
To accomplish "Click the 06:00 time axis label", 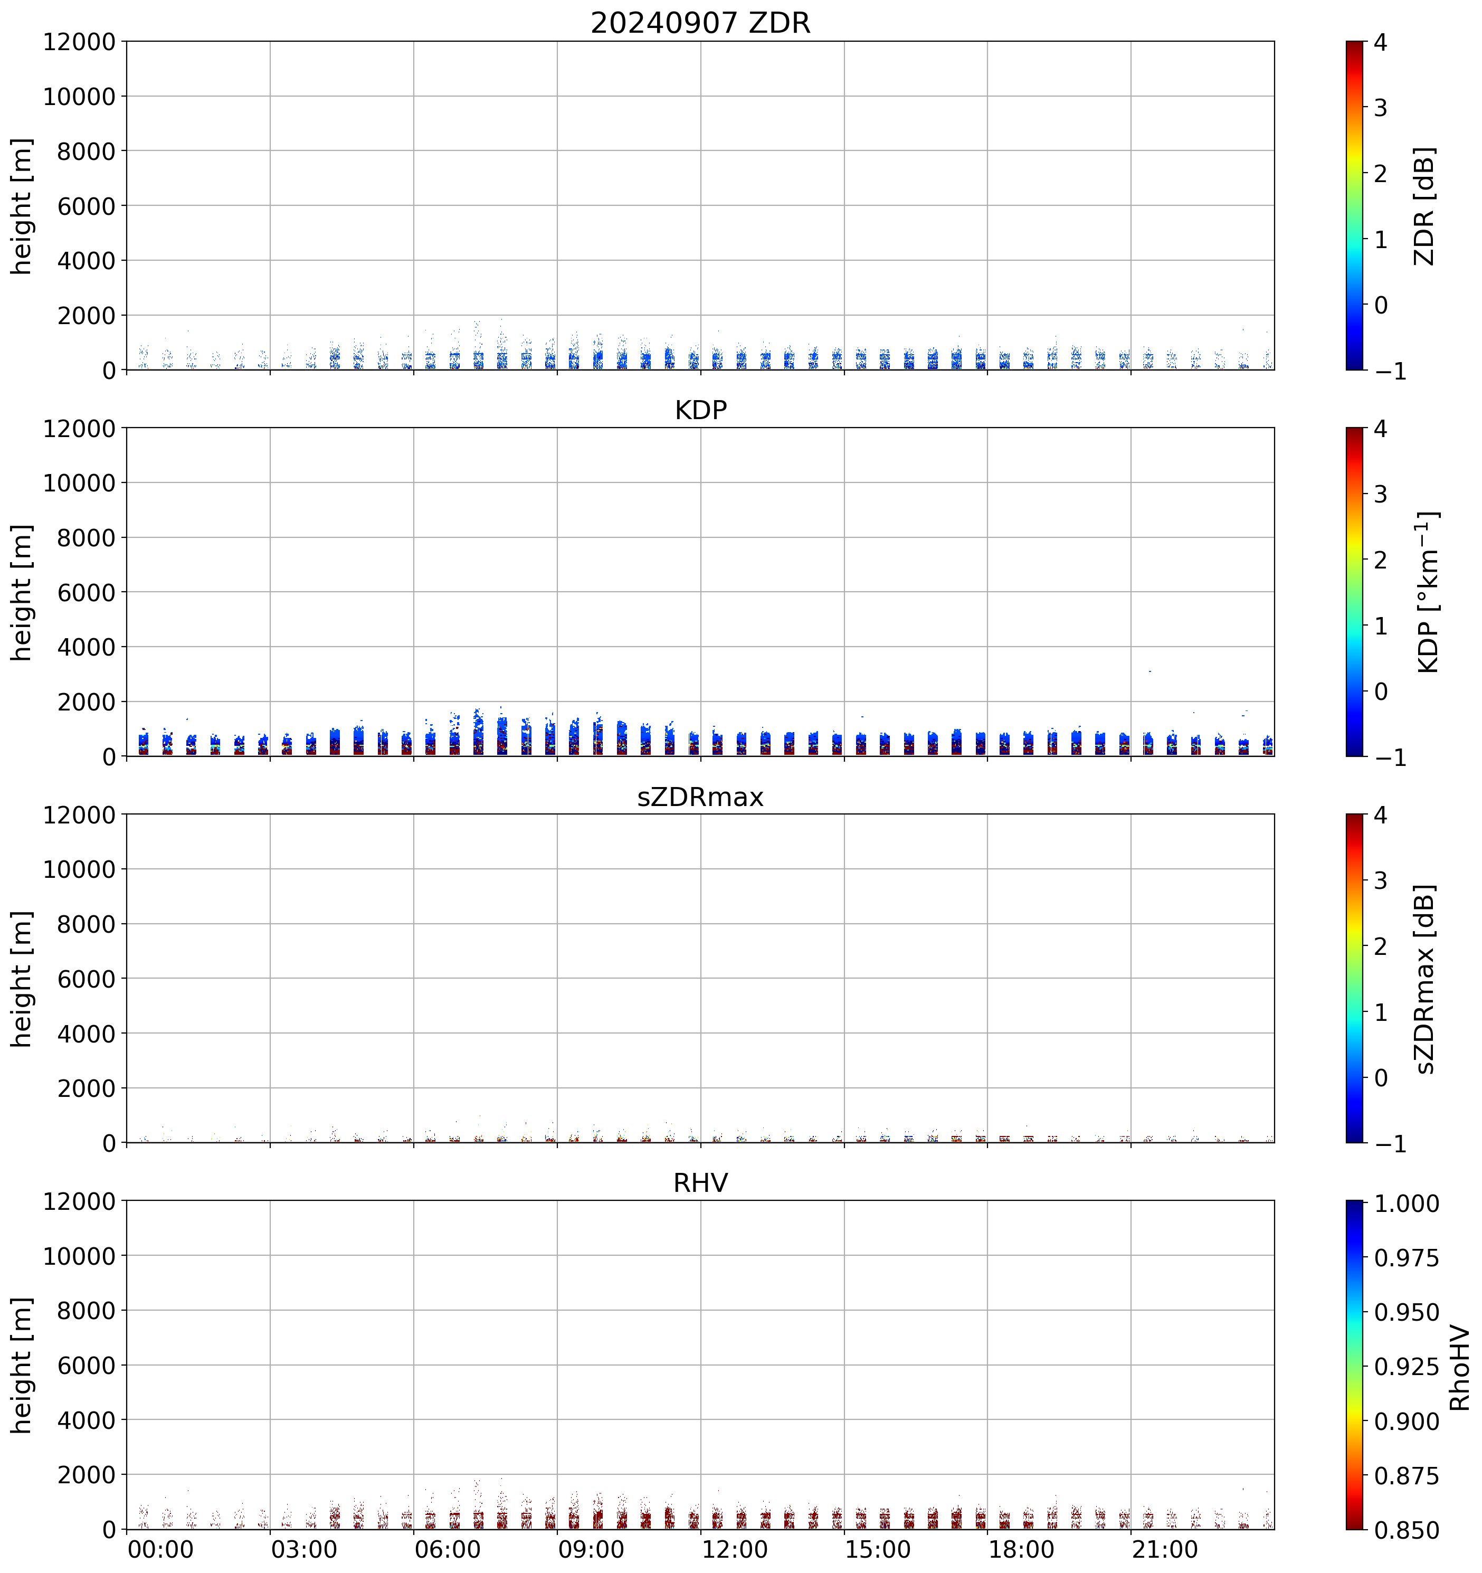I will [x=448, y=1549].
